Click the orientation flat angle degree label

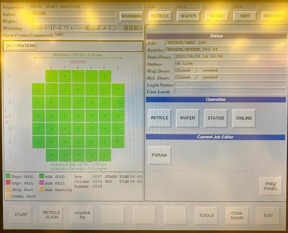pos(78,168)
